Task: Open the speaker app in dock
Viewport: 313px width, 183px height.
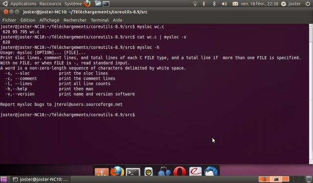Action: [148, 172]
